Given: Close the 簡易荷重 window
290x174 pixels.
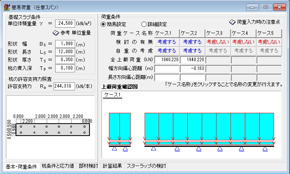Looking at the screenshot, I should click(280, 8).
